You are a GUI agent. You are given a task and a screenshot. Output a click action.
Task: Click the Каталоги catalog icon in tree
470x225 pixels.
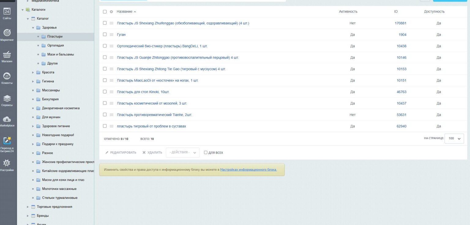(x=28, y=10)
